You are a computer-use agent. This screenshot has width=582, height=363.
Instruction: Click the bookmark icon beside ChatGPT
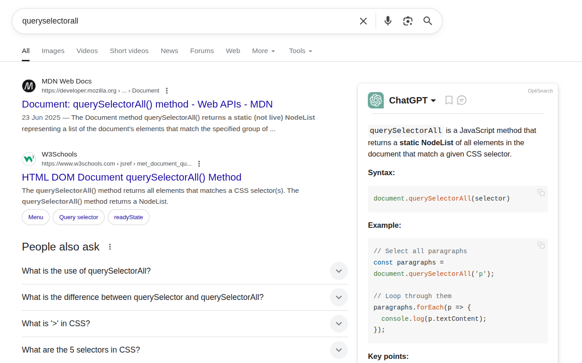coord(449,100)
